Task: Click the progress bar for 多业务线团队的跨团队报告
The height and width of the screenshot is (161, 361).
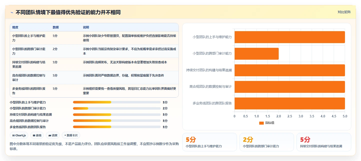Action: [x=117, y=127]
